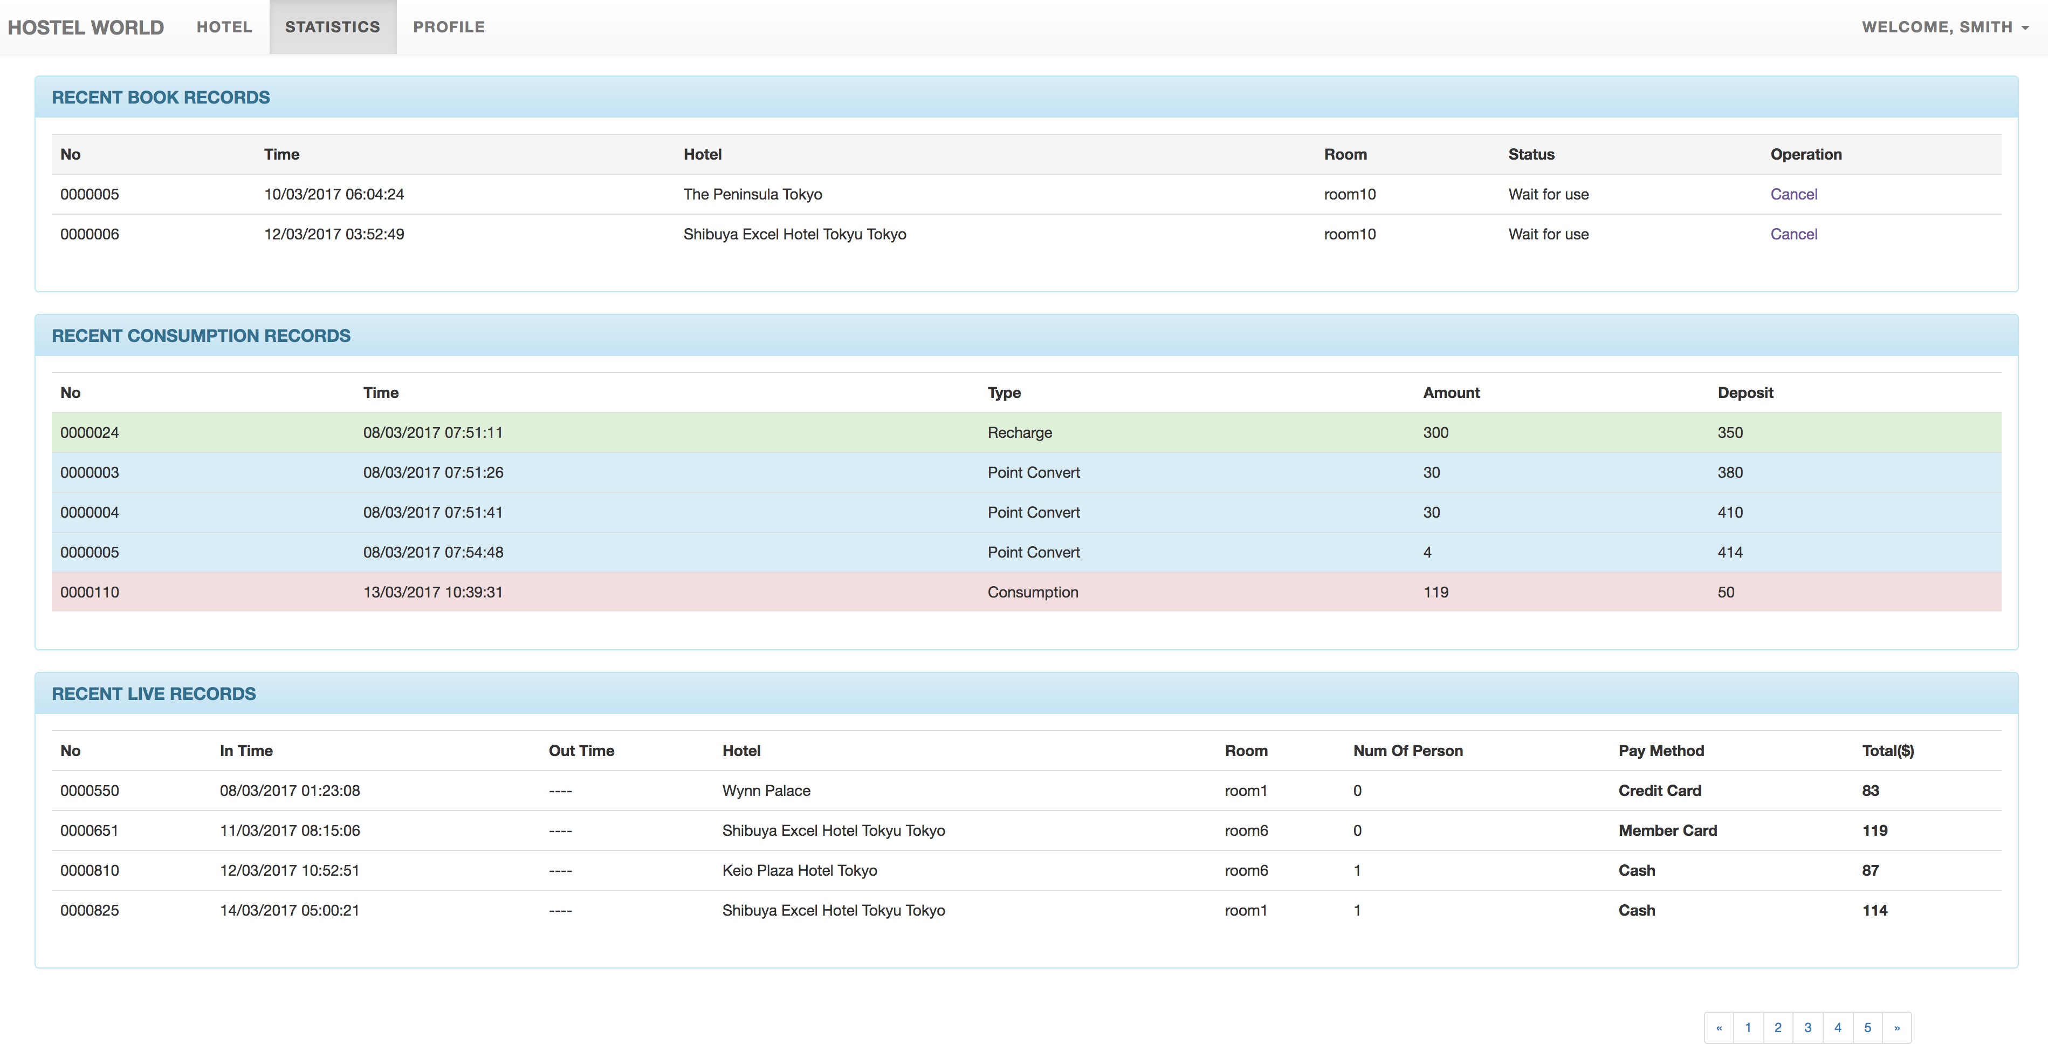Image resolution: width=2048 pixels, height=1058 pixels.
Task: Open page 3 of the records
Action: point(1808,1027)
